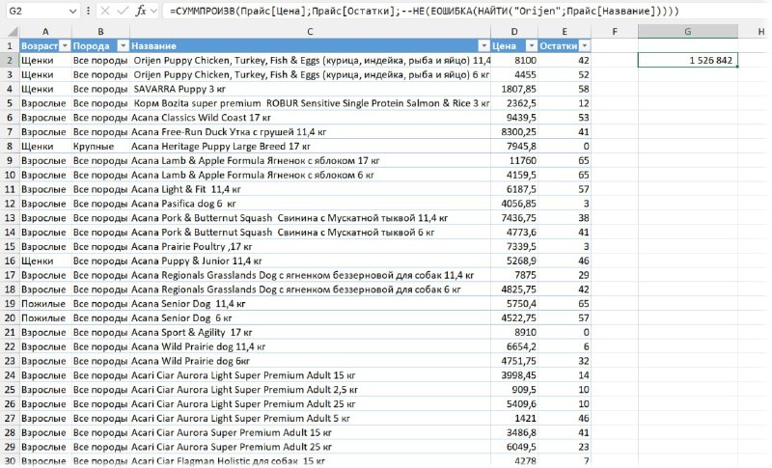
Task: Click the price cell 8100
Action: (514, 60)
